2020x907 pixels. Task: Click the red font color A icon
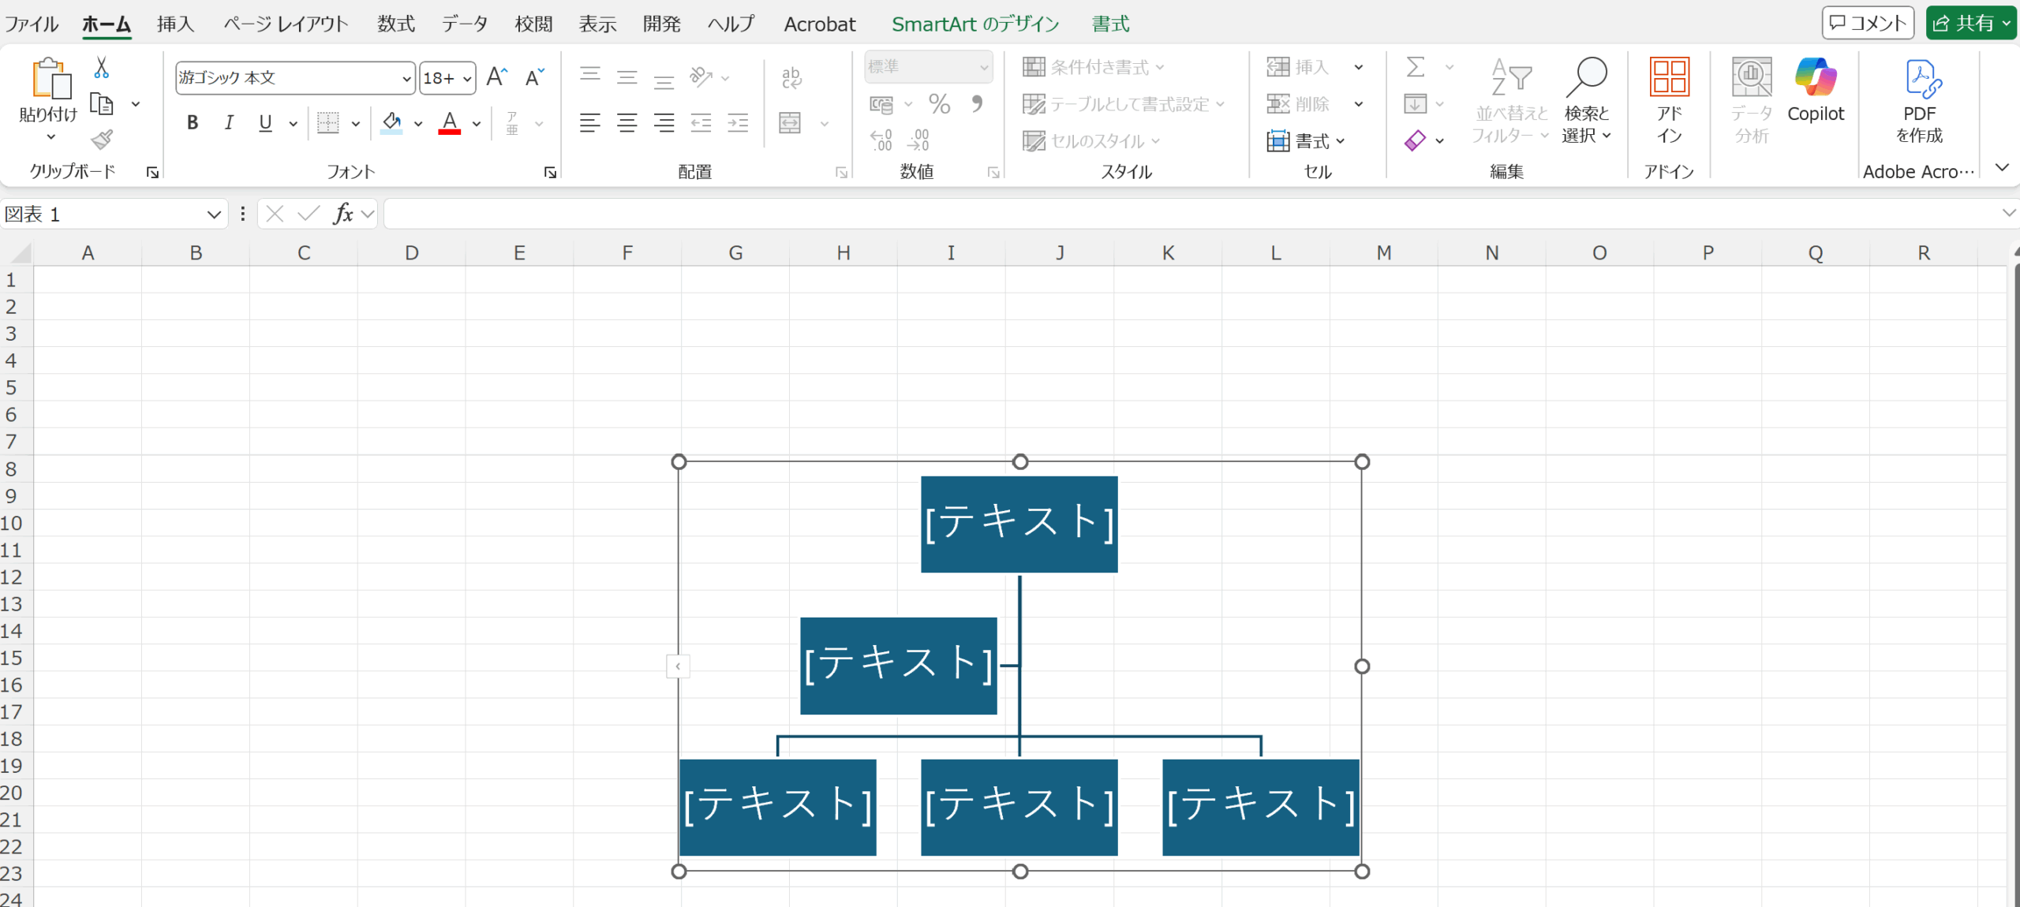coord(450,123)
